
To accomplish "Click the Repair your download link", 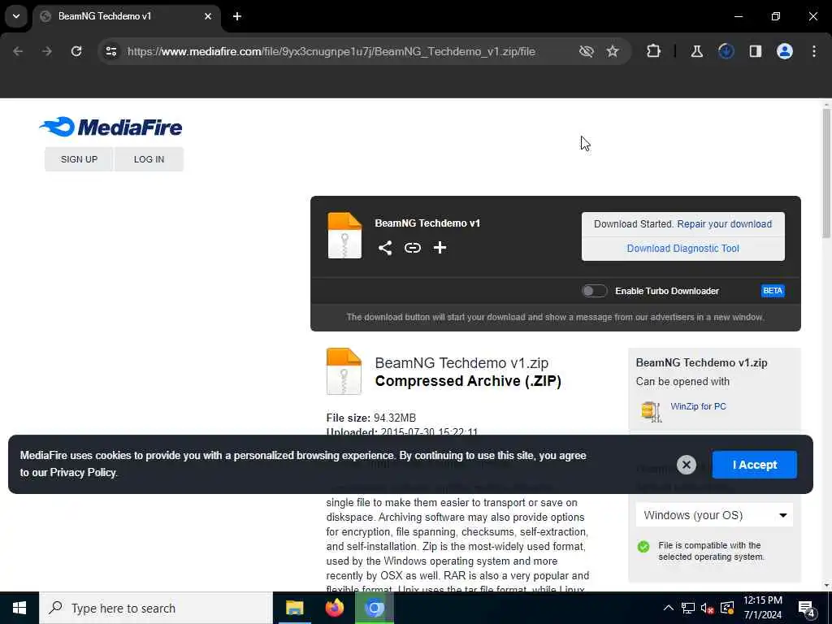I will point(724,224).
